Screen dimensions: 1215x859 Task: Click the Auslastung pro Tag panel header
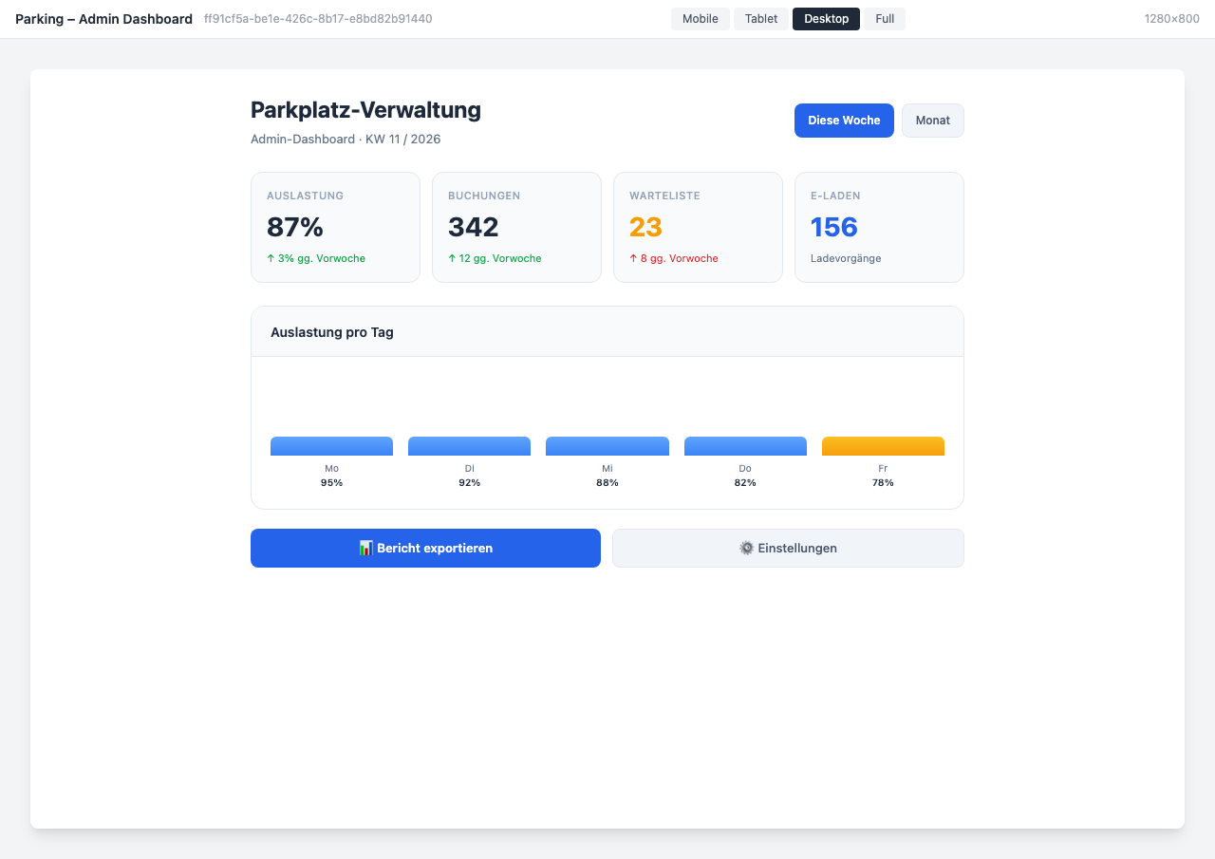[x=331, y=332]
